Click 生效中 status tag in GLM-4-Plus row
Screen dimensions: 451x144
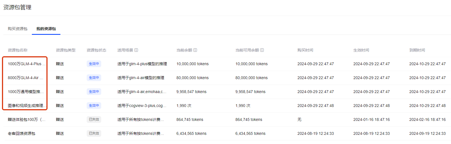coord(94,64)
